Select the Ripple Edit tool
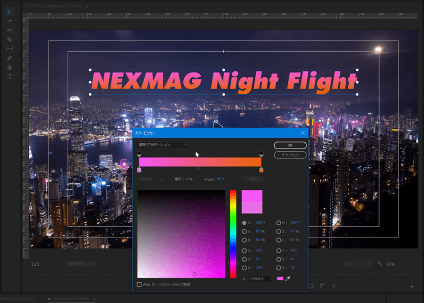Image resolution: width=424 pixels, height=303 pixels. [x=9, y=30]
